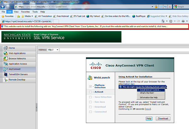This screenshot has width=189, height=129.
Task: Click the Help button in AnyConnect dialog
Action: tap(149, 119)
